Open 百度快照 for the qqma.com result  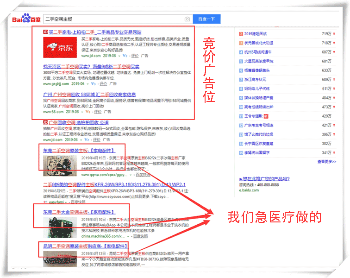point(144,175)
